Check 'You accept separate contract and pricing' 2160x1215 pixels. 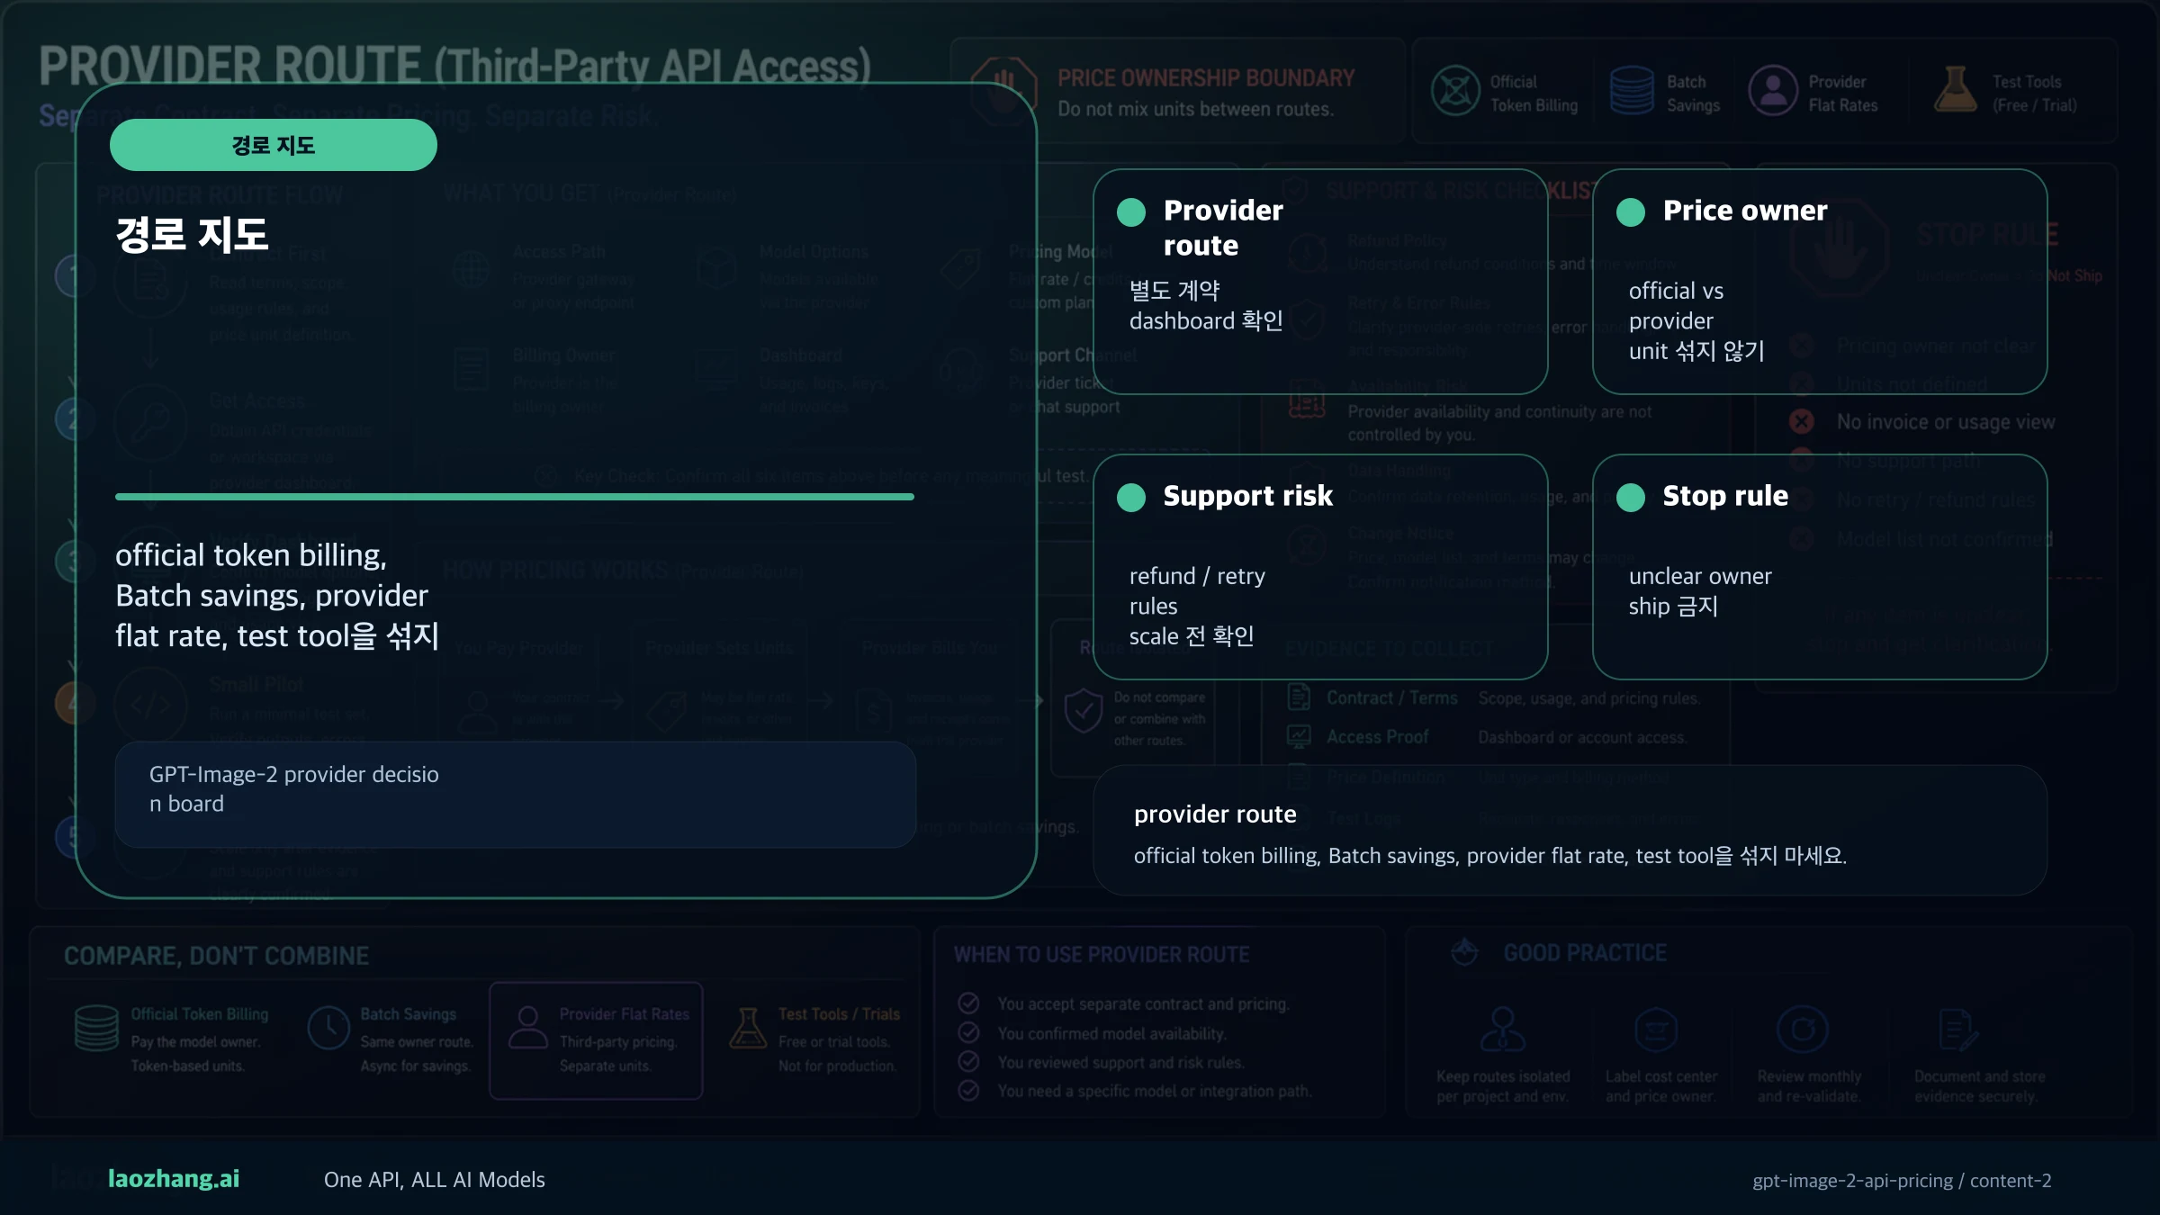968,1003
